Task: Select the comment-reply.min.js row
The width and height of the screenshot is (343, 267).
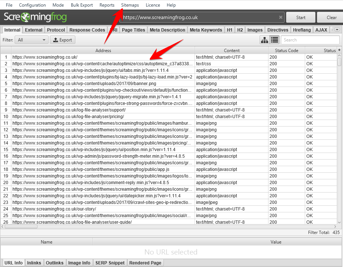Action: pyautogui.click(x=169, y=182)
